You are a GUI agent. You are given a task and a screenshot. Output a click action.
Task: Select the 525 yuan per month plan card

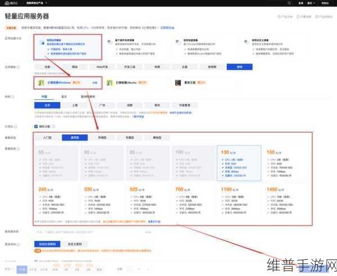click(x=148, y=200)
